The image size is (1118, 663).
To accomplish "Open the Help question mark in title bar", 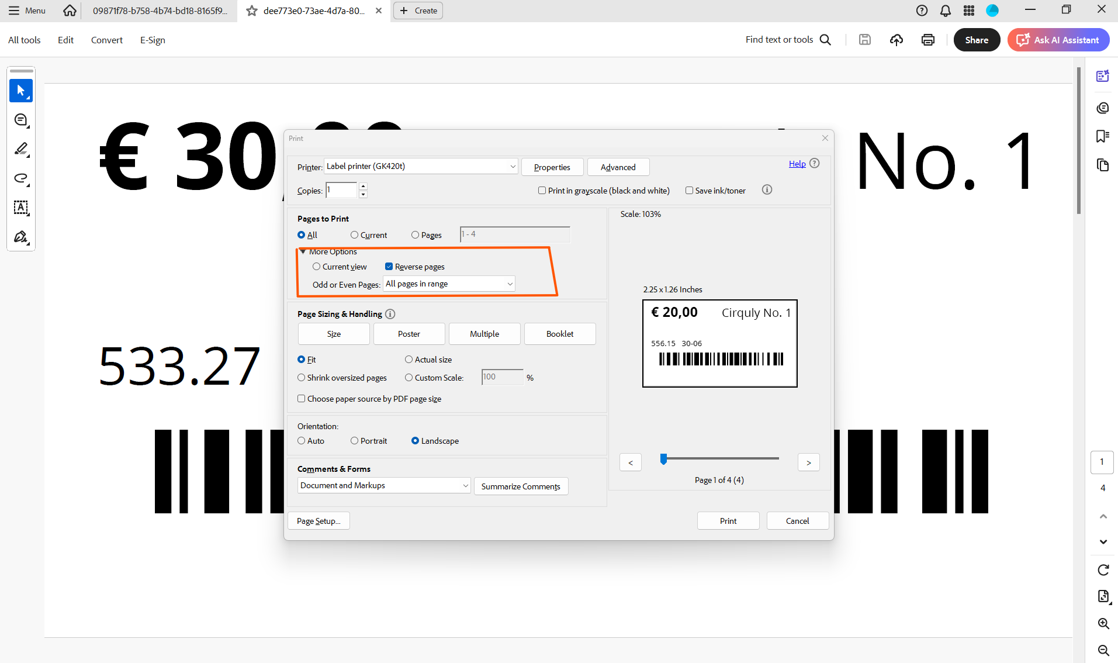I will pyautogui.click(x=922, y=11).
